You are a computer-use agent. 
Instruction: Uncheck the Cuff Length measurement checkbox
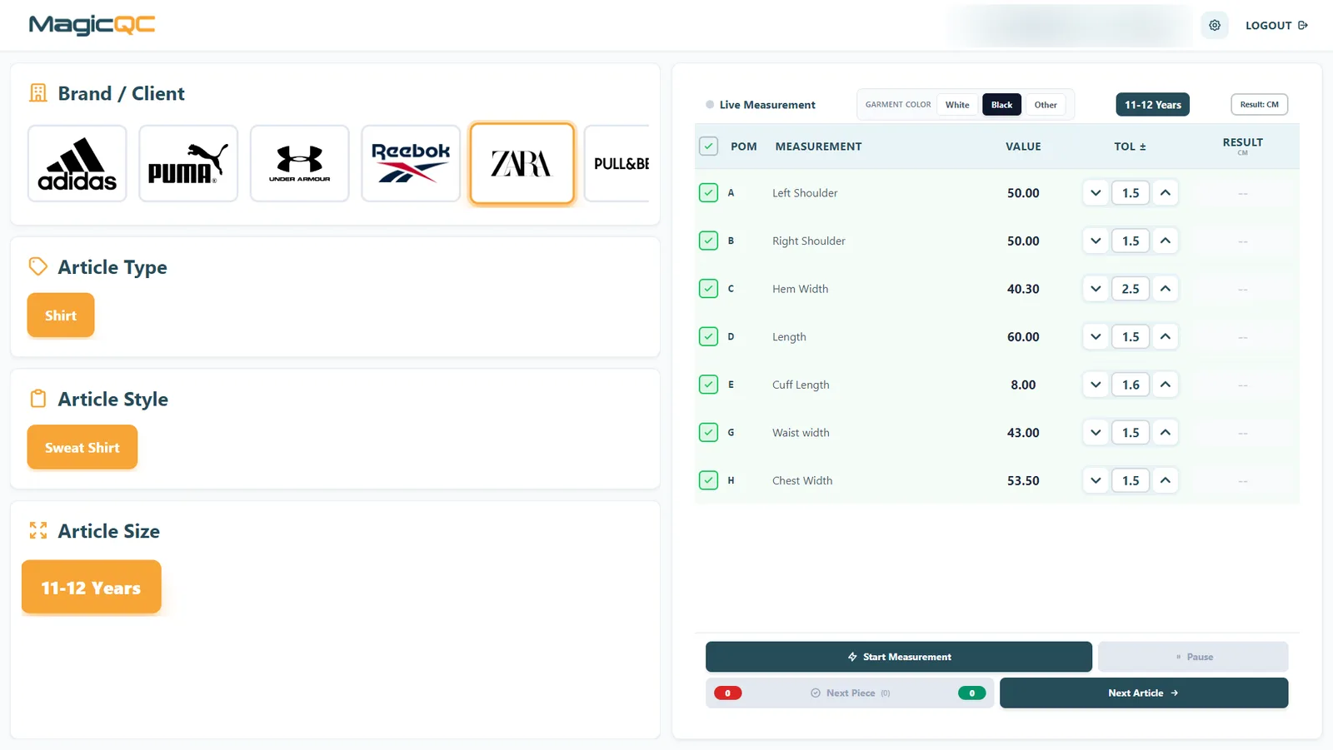708,384
